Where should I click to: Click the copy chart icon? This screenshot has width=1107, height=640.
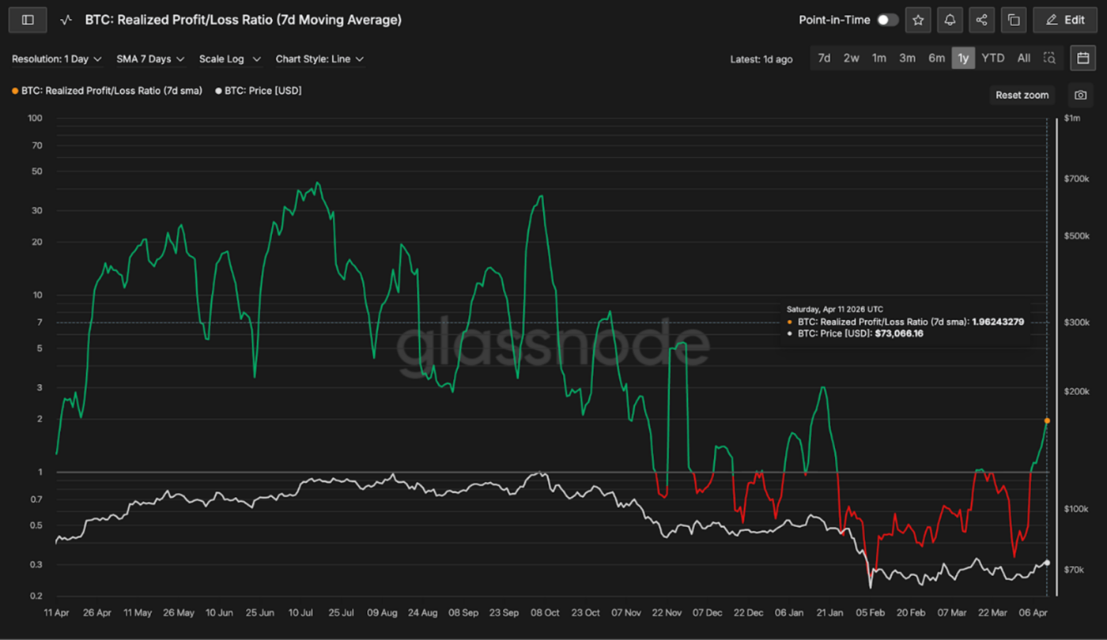point(1014,20)
